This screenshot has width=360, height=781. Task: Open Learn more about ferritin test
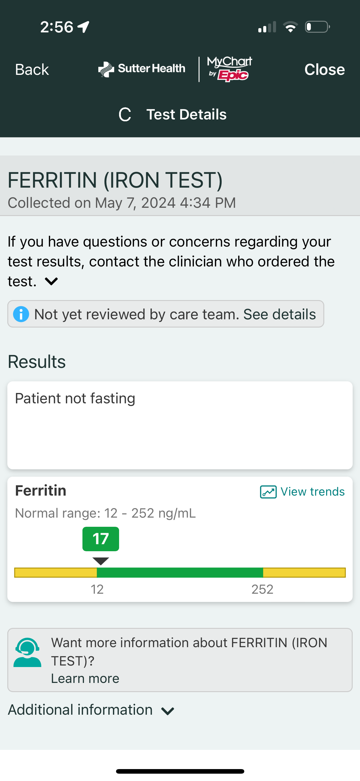click(x=85, y=679)
